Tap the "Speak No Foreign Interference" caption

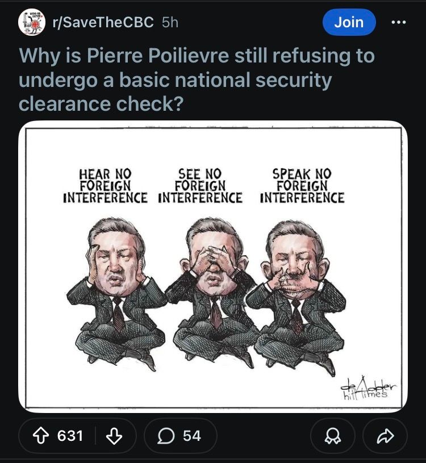(x=302, y=186)
